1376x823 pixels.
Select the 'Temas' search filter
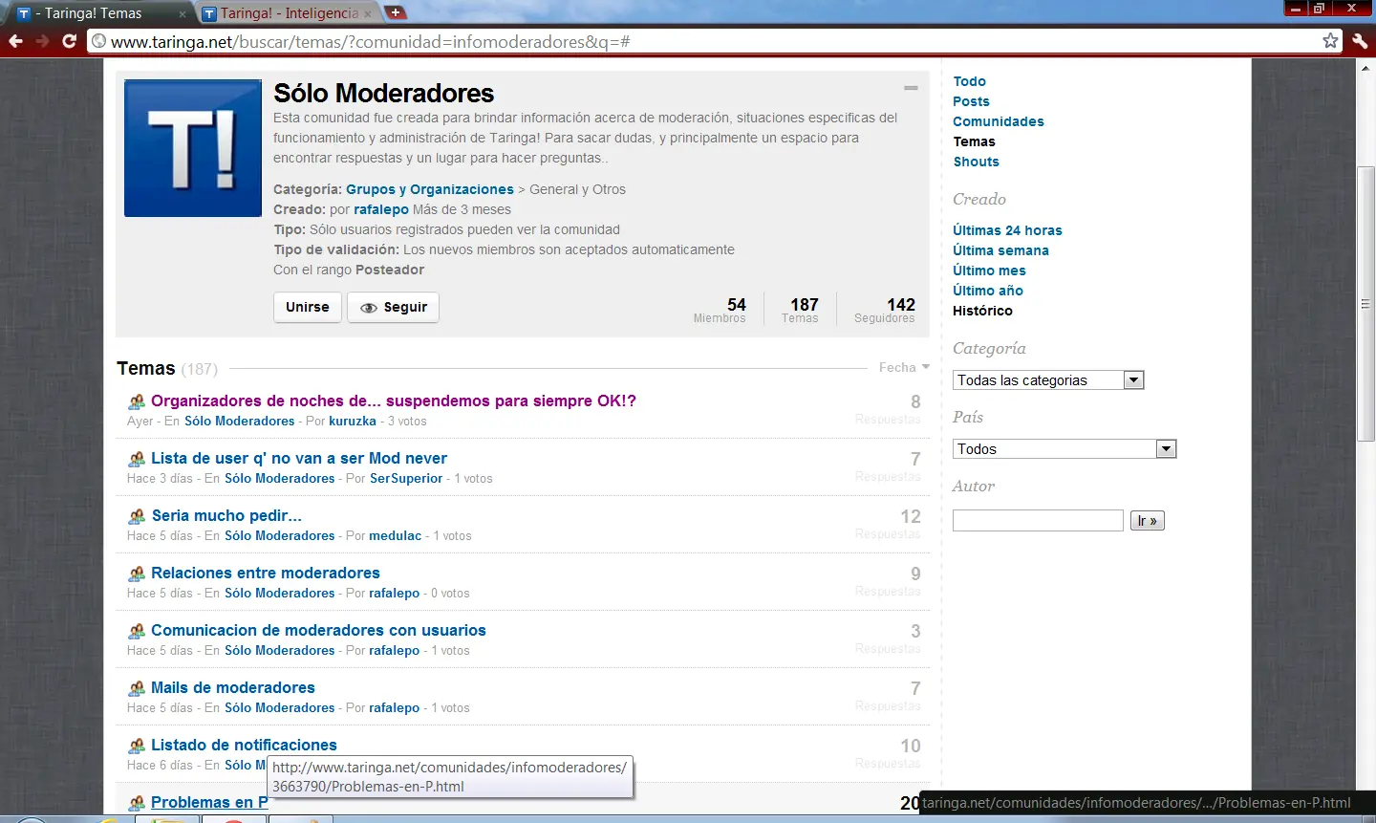[x=974, y=141]
